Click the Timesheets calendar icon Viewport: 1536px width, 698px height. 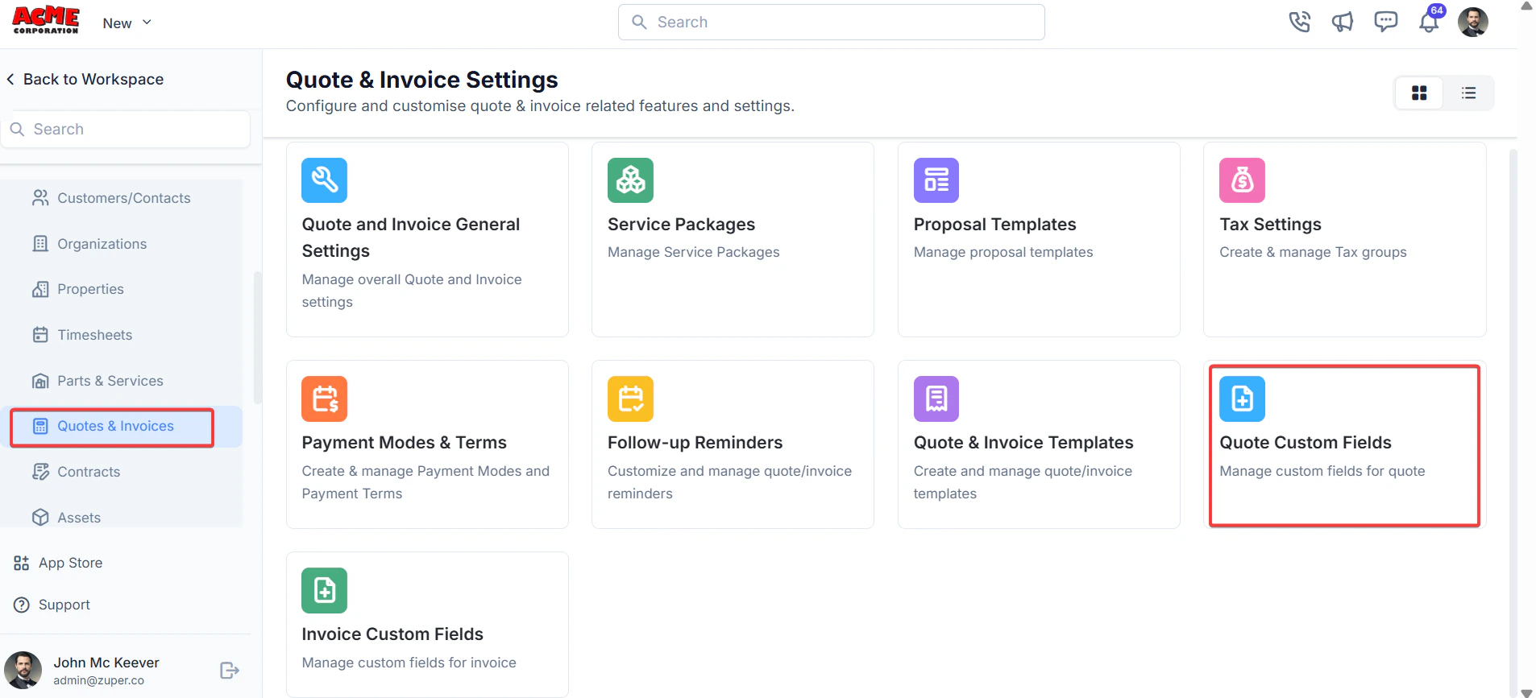[x=40, y=335]
